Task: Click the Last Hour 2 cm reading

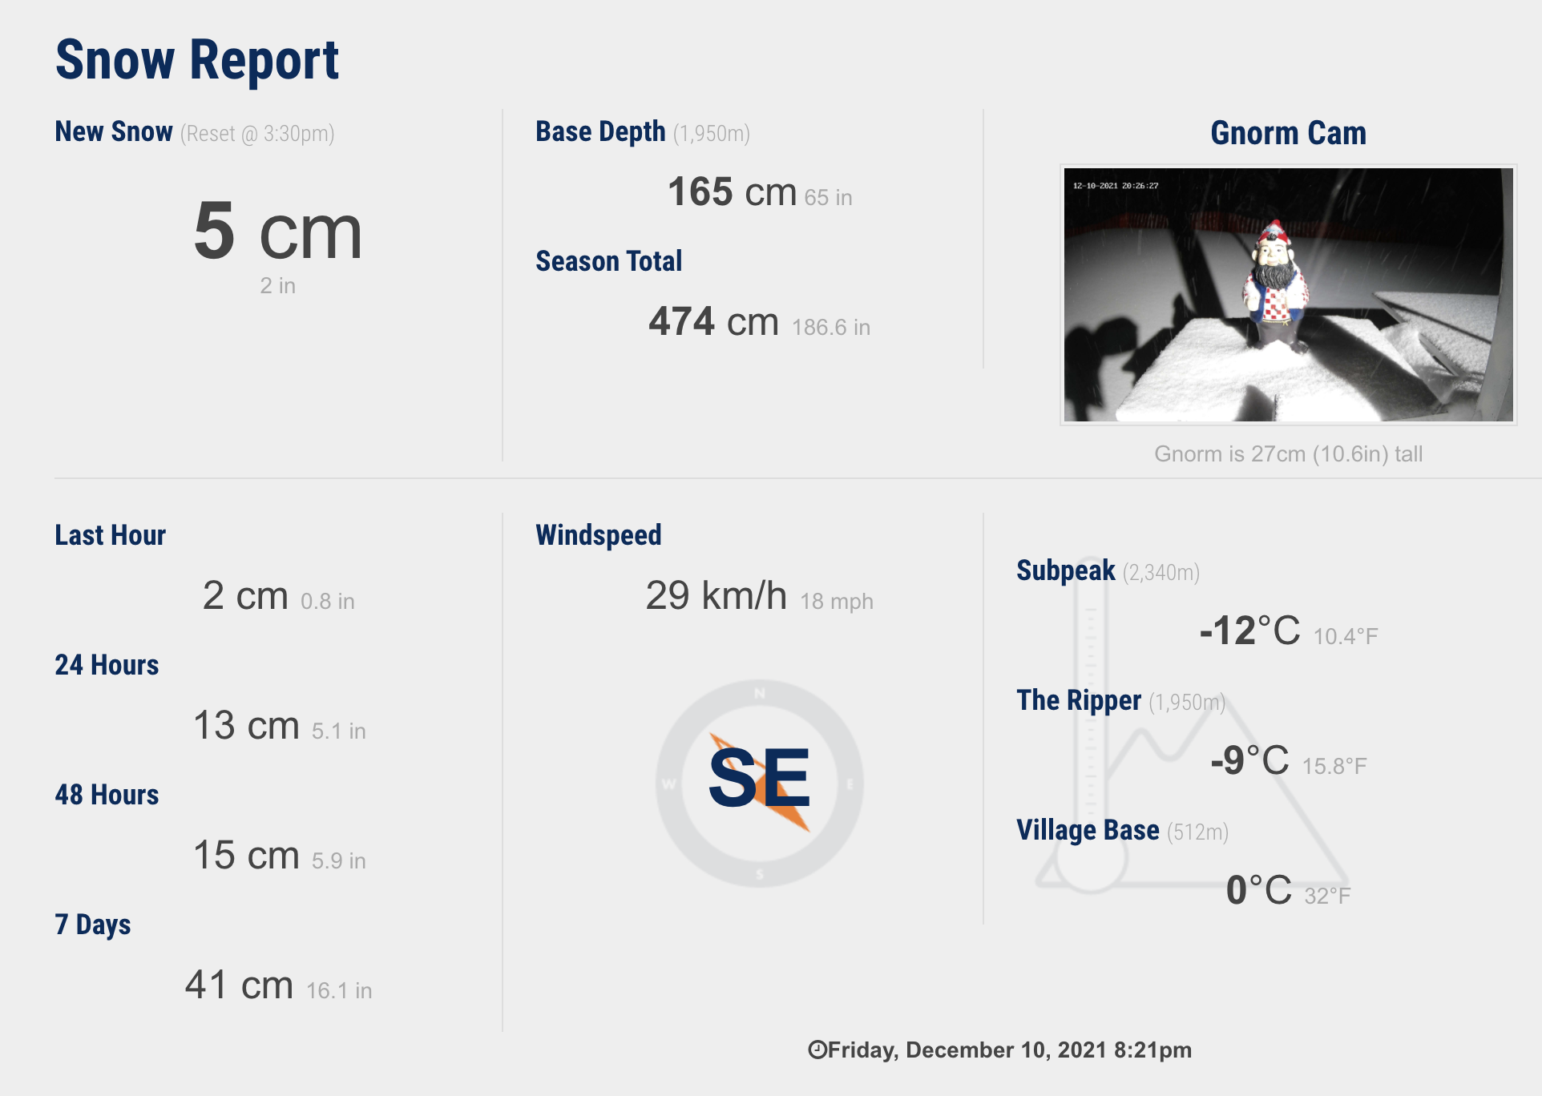Action: (x=245, y=596)
